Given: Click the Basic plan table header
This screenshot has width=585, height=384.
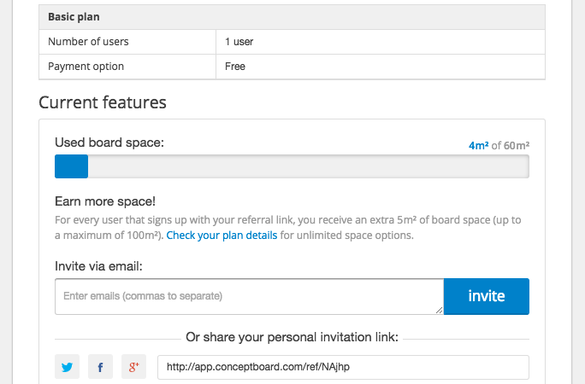Looking at the screenshot, I should 292,17.
